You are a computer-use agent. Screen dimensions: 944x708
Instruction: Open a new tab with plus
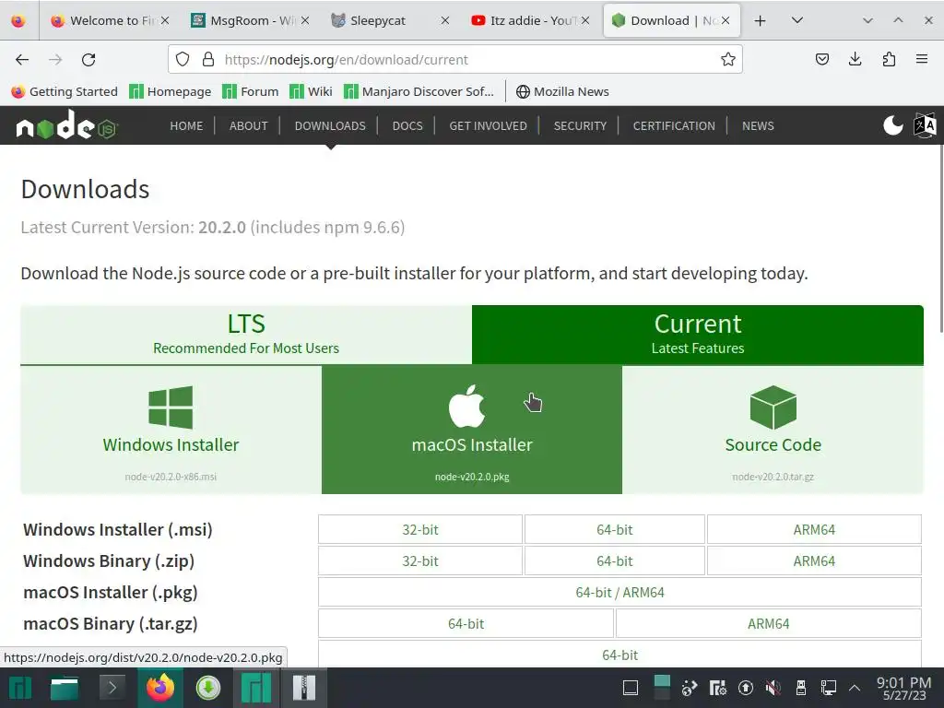pyautogui.click(x=760, y=20)
